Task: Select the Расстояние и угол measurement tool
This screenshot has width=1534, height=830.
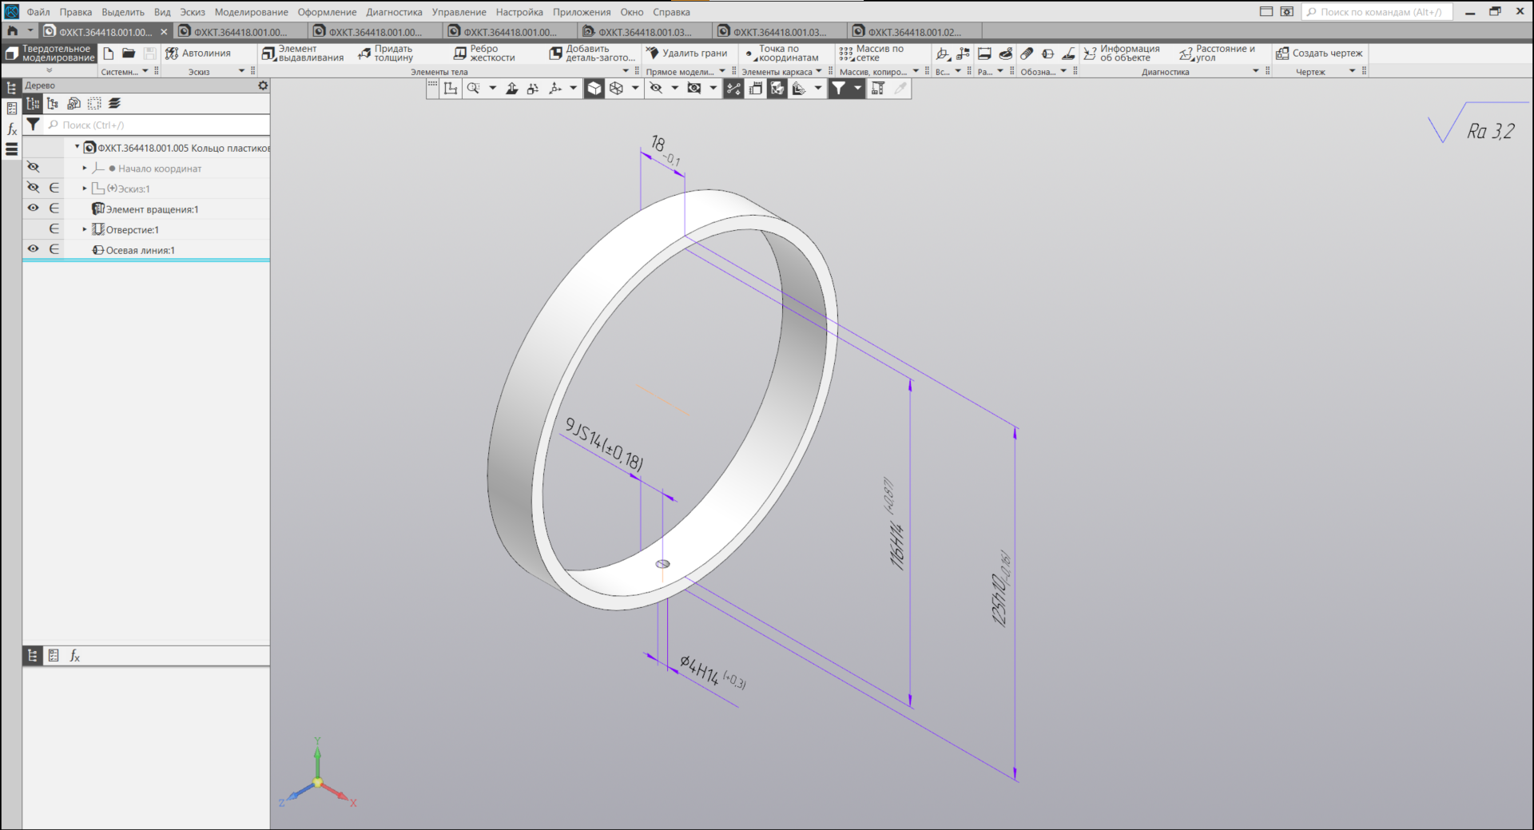Action: tap(1216, 54)
